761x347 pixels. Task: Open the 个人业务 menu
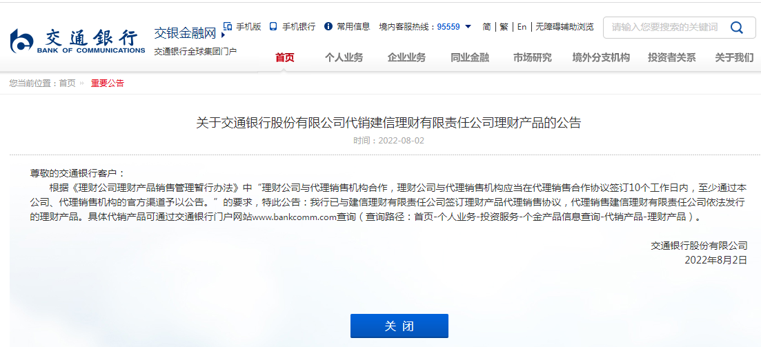(x=344, y=57)
